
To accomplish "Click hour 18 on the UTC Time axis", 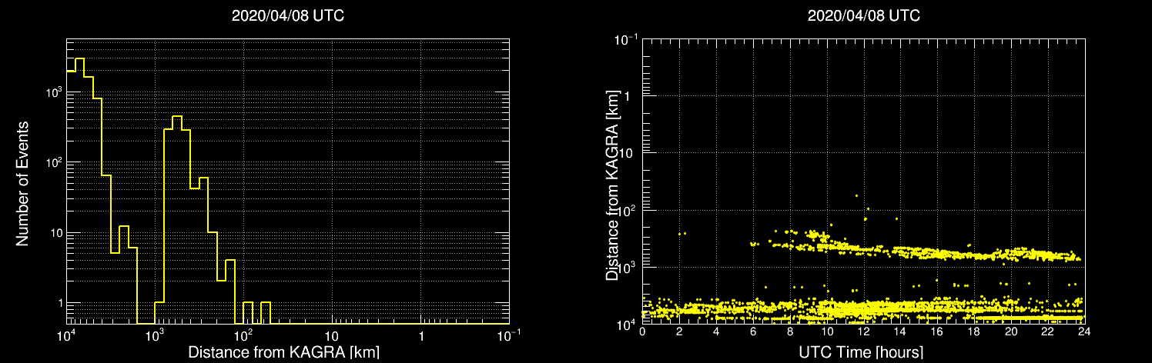I will (x=973, y=331).
